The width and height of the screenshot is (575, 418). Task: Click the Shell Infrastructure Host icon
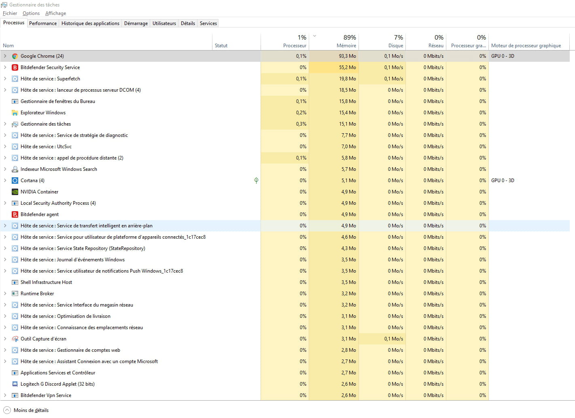(15, 282)
